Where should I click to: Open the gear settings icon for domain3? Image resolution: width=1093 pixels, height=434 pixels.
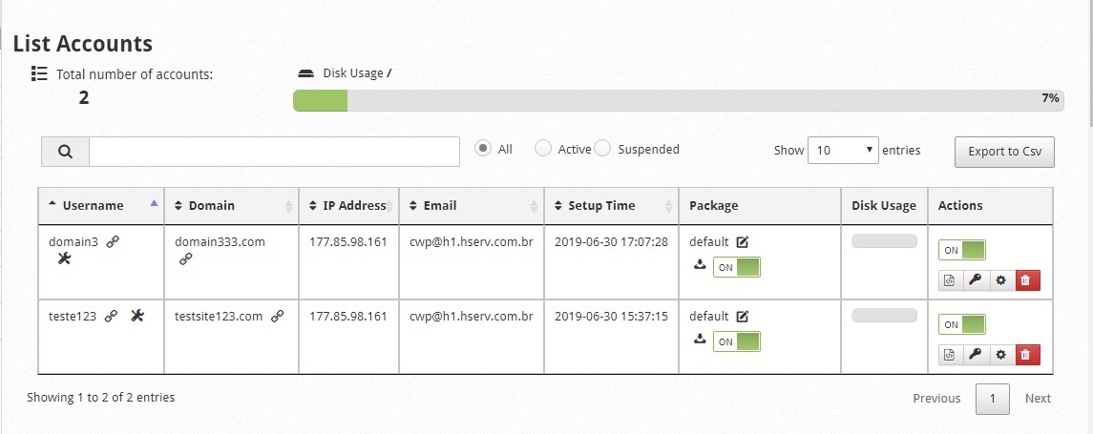click(1001, 280)
